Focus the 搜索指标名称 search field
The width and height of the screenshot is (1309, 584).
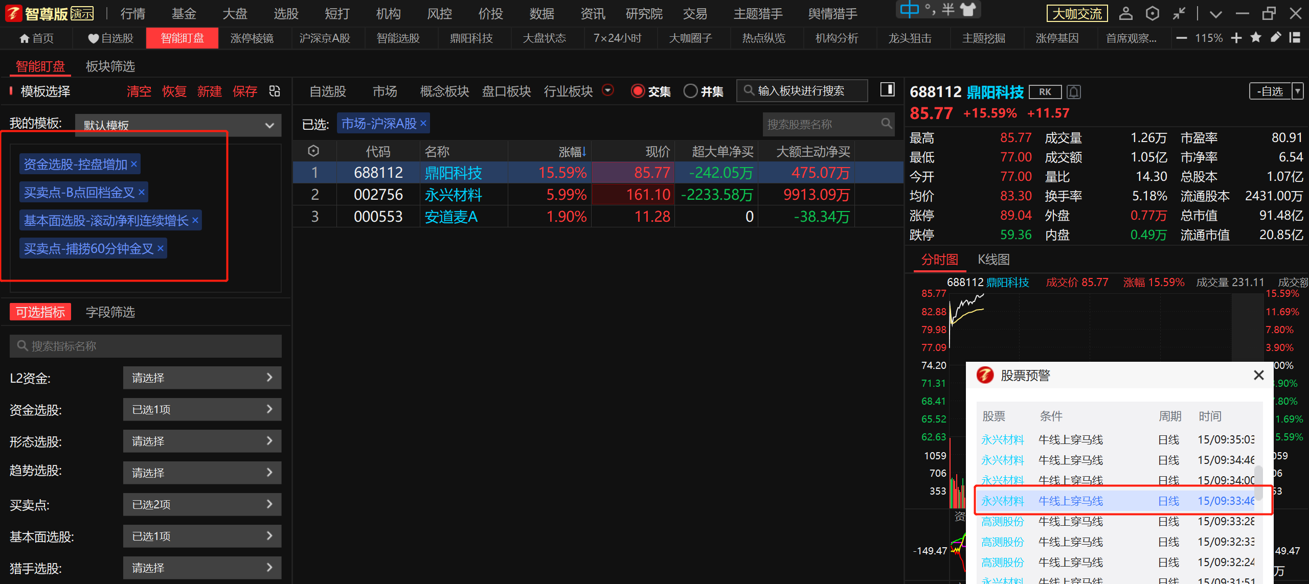(145, 346)
